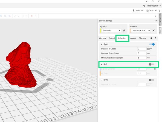The height and width of the screenshot is (122, 162).
Task: Edit the Hatchbox PLA material preset pencil
Action: (154, 31)
